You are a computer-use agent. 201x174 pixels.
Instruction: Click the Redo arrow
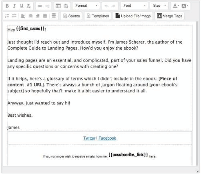coord(113,6)
